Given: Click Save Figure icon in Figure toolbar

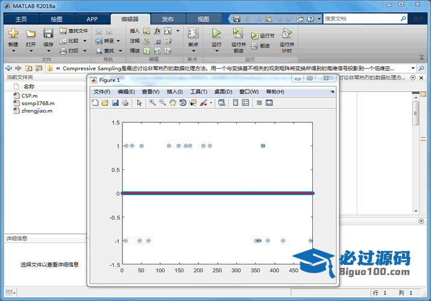Looking at the screenshot, I should pos(115,102).
